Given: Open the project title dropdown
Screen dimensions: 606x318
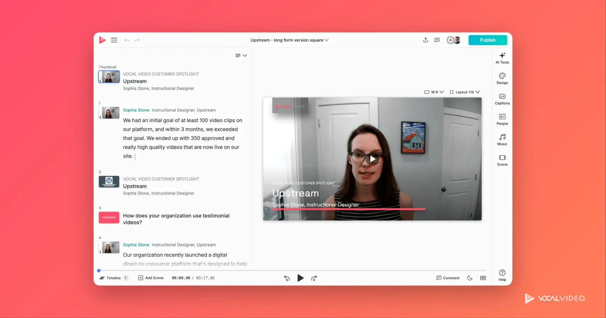Looking at the screenshot, I should (x=289, y=40).
